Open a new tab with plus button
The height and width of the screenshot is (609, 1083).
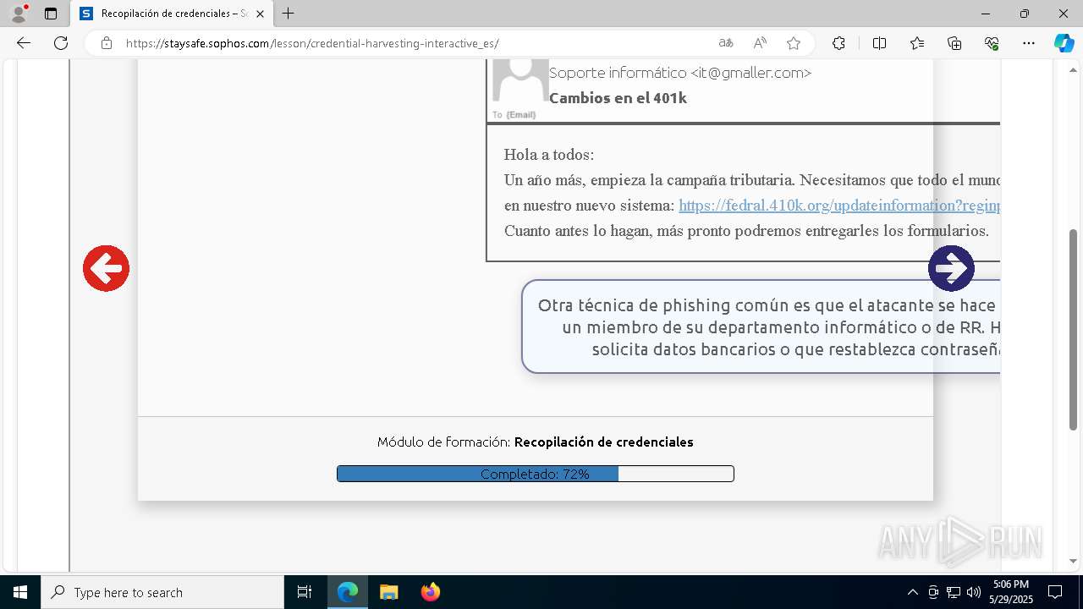click(289, 14)
